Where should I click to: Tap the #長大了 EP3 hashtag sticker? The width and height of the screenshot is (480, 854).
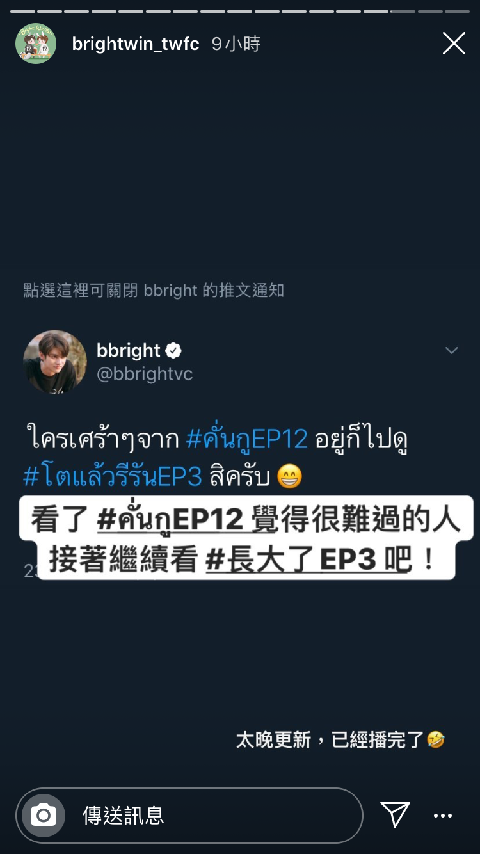(x=291, y=560)
